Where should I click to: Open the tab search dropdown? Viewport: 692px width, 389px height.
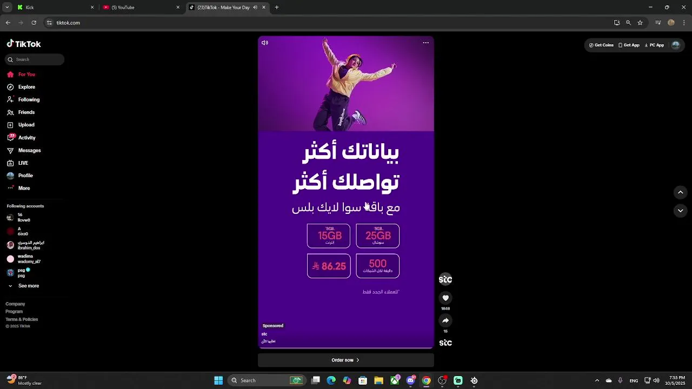point(7,8)
